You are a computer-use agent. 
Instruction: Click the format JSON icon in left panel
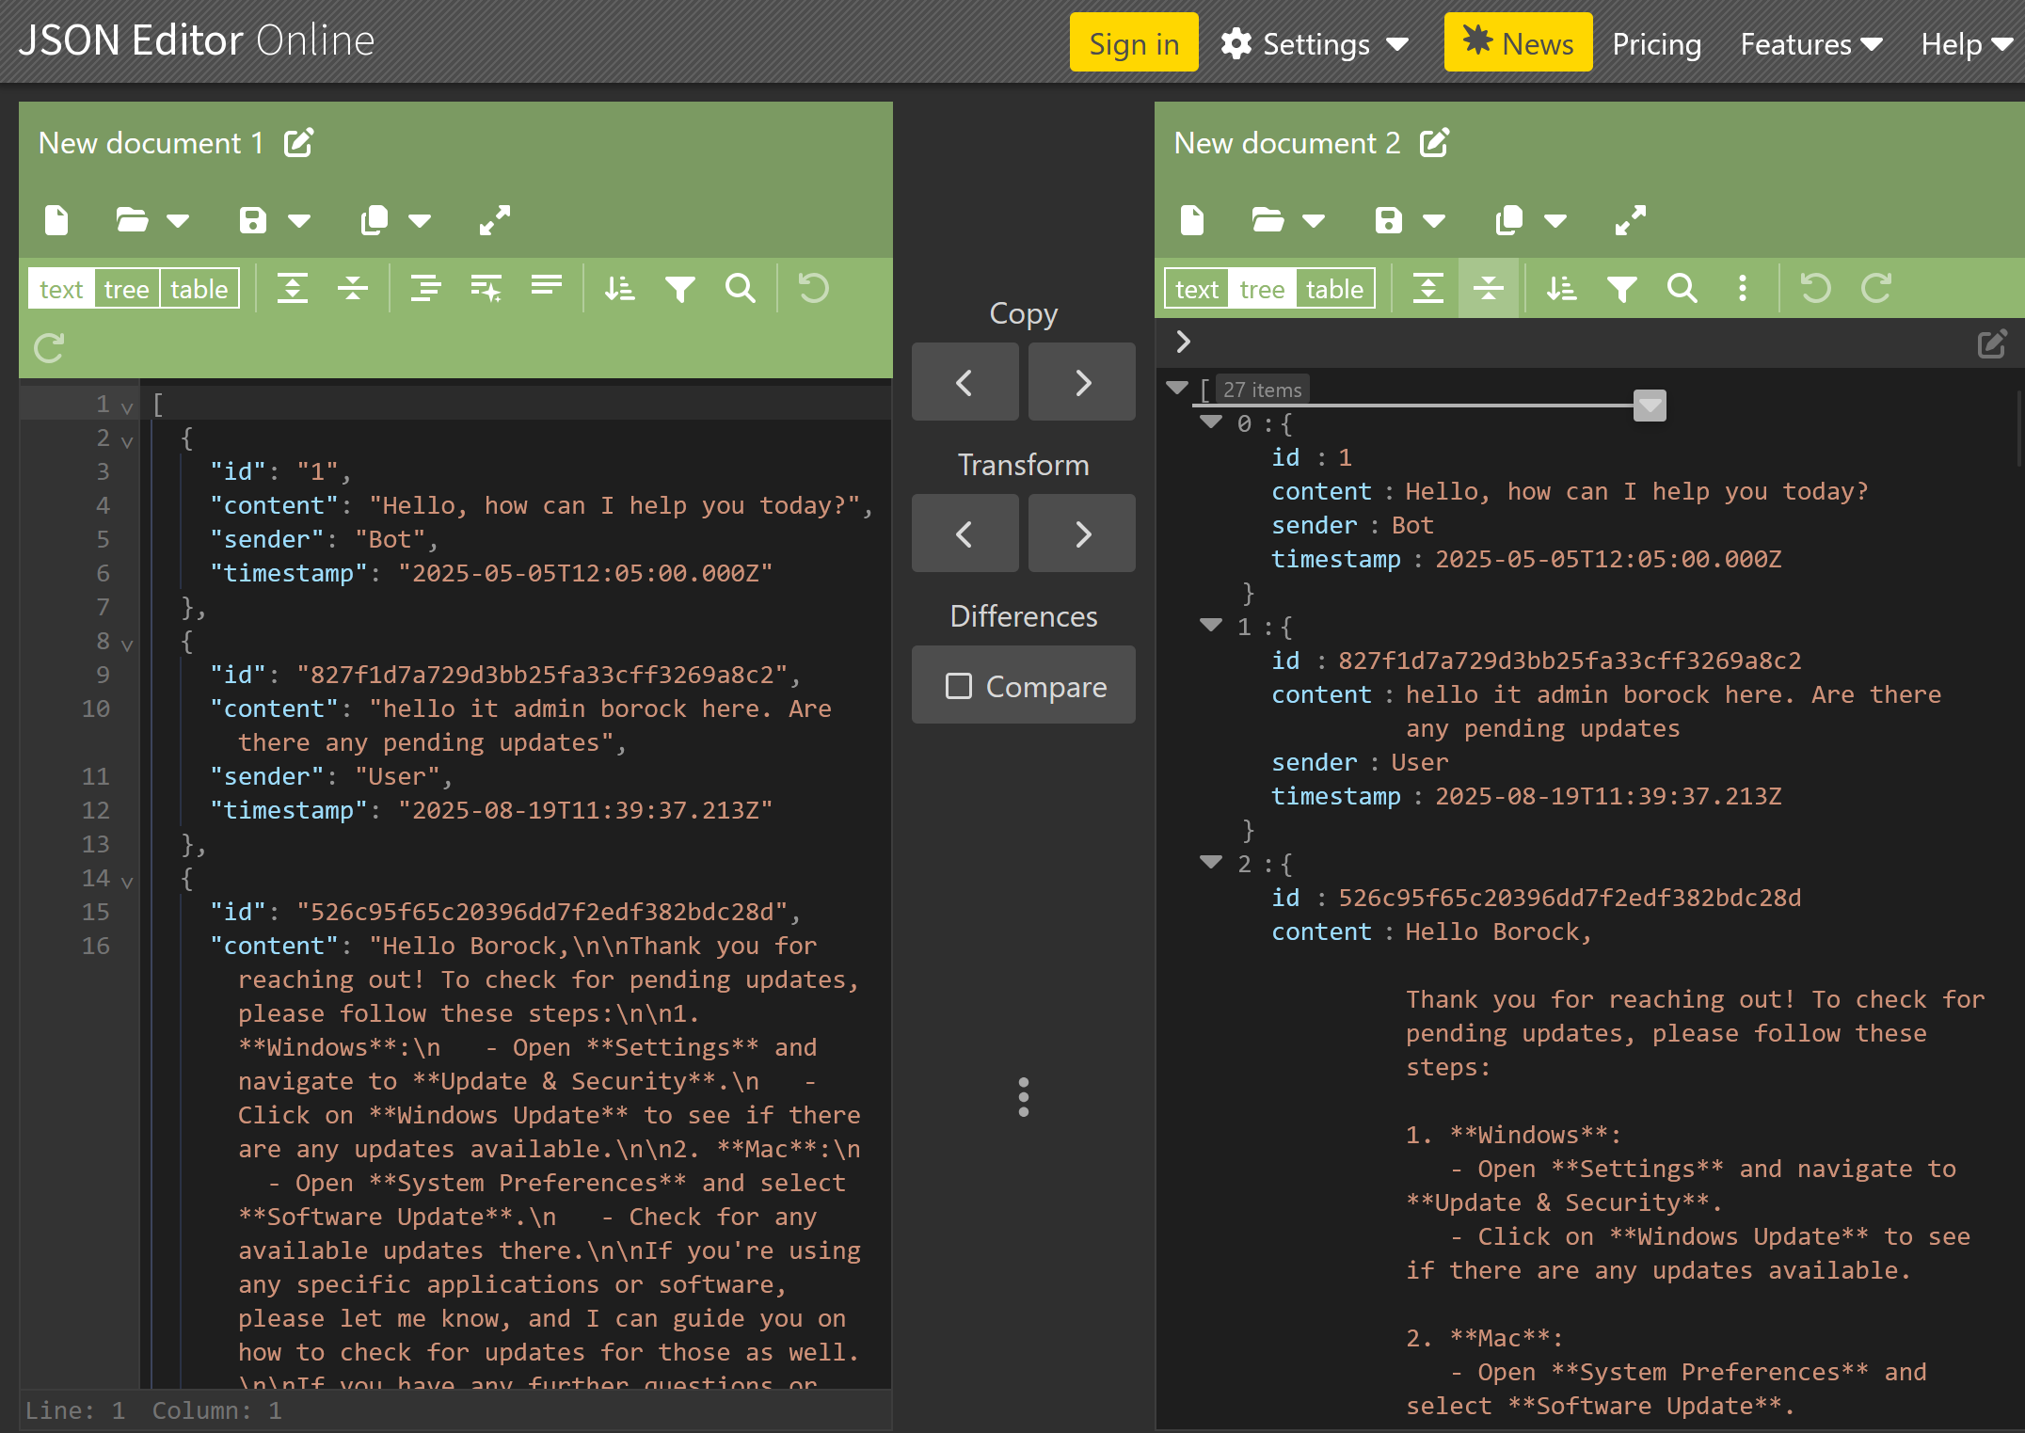pyautogui.click(x=425, y=288)
